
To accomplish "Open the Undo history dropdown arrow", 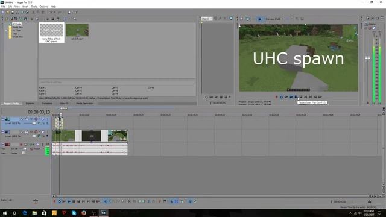I will [x=55, y=12].
